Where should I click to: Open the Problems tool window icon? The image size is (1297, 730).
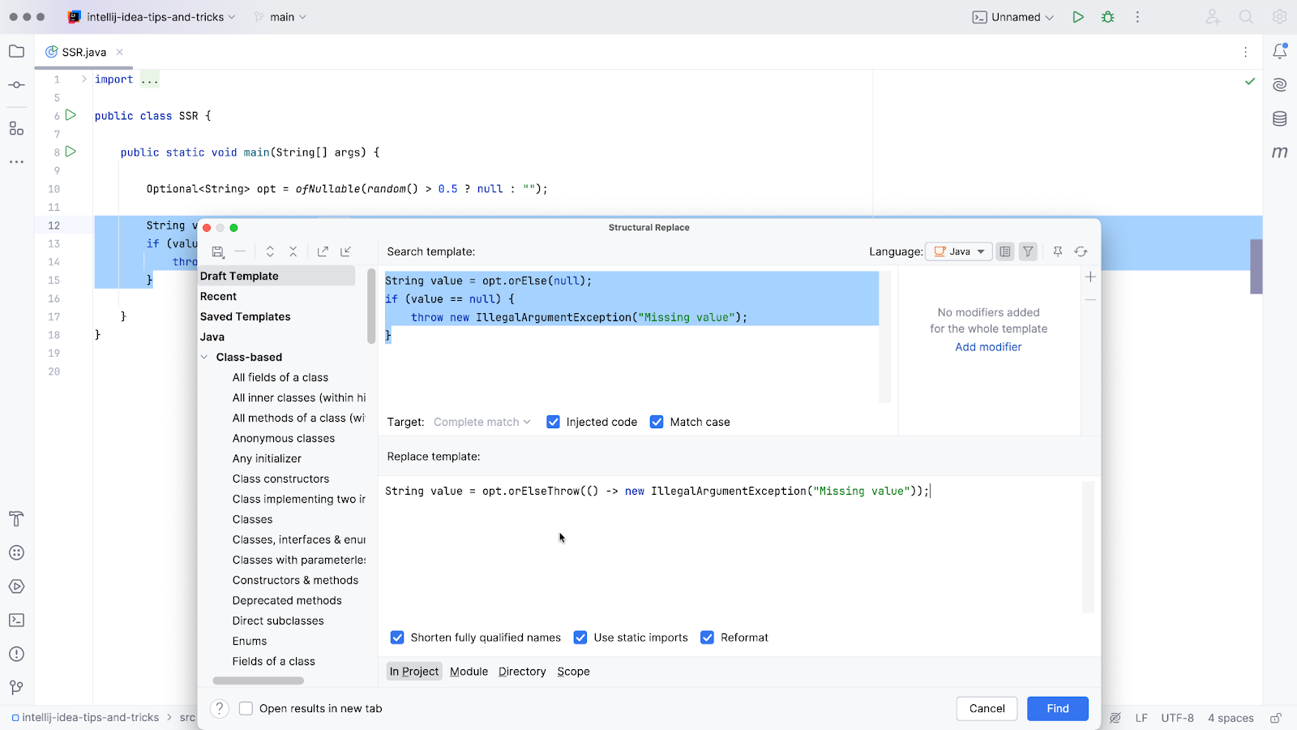coord(16,655)
